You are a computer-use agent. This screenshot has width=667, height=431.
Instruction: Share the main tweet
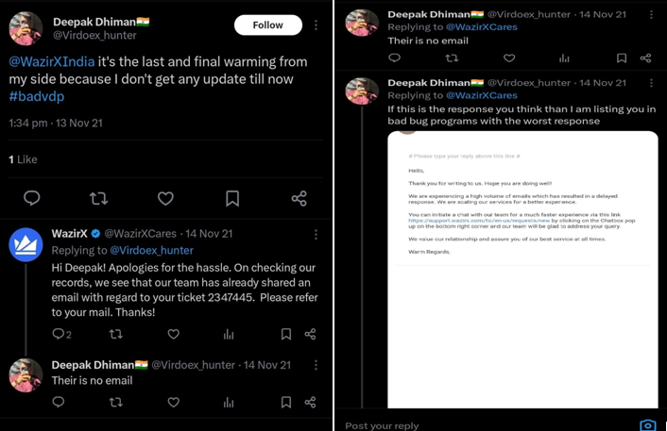pos(299,198)
